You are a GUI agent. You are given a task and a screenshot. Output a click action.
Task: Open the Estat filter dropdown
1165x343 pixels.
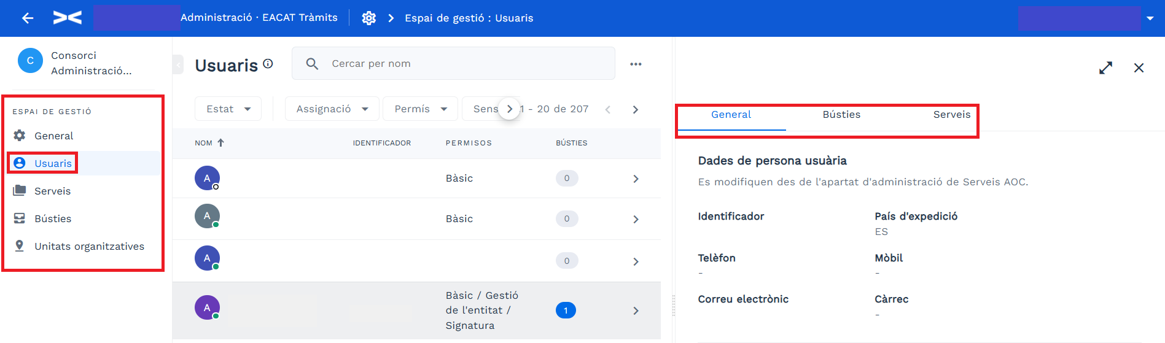tap(228, 109)
